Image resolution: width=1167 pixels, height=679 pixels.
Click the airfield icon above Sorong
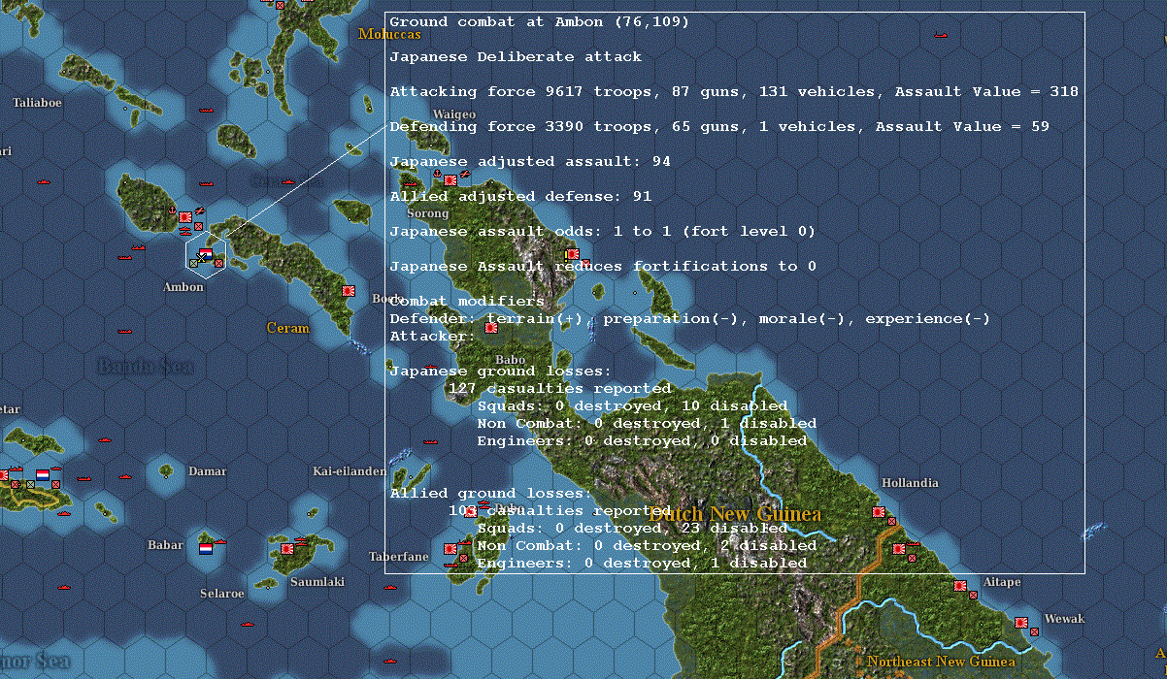[464, 172]
